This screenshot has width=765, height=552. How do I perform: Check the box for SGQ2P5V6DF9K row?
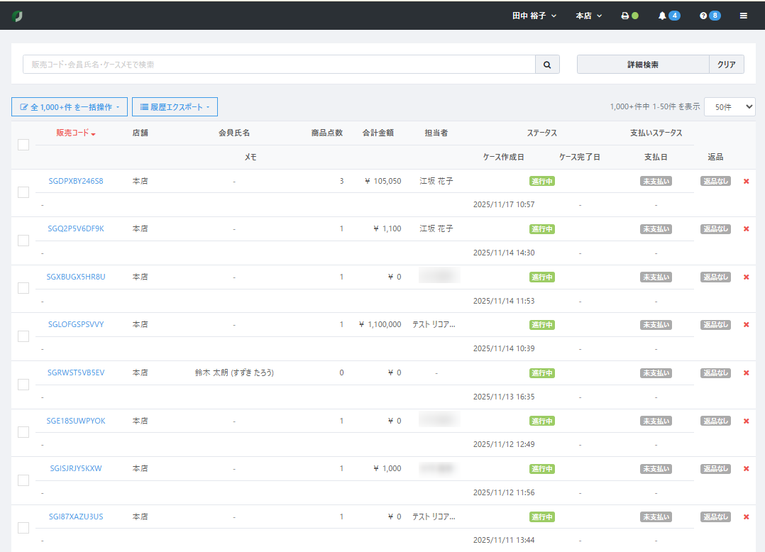point(23,241)
